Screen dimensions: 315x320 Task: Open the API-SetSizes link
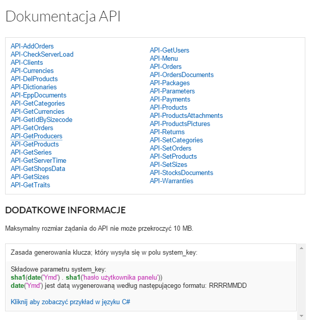point(168,165)
